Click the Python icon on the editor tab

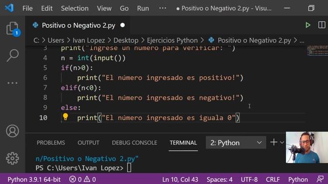coord(35,25)
